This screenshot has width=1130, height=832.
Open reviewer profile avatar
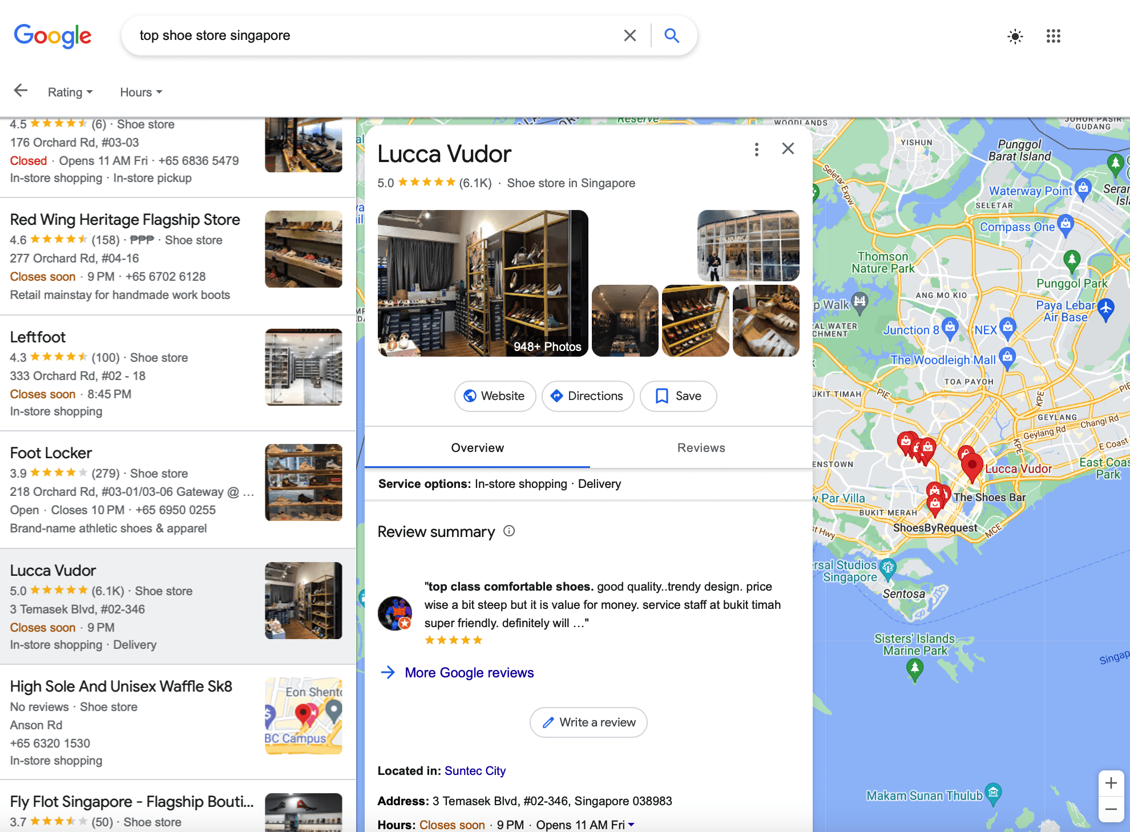click(x=395, y=613)
